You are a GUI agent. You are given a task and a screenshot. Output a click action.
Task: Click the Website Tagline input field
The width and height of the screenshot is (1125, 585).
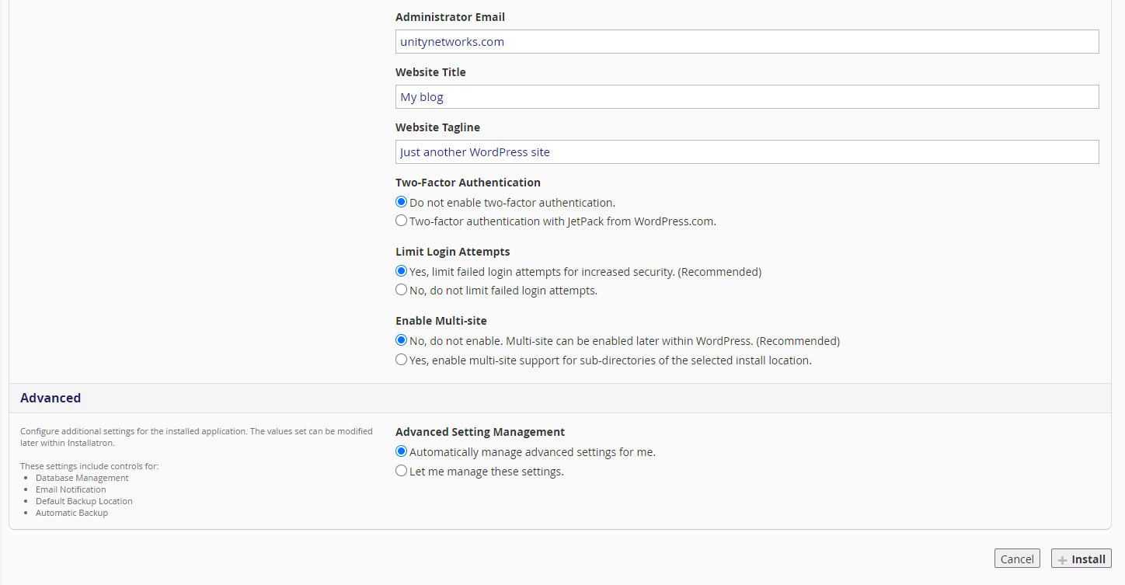747,152
